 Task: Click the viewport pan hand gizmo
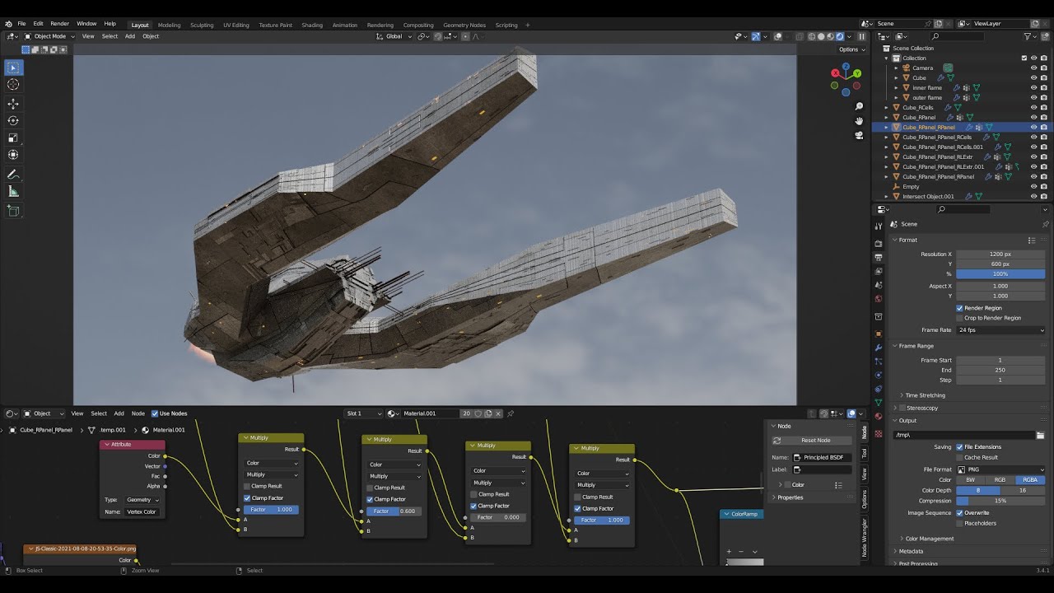click(859, 120)
